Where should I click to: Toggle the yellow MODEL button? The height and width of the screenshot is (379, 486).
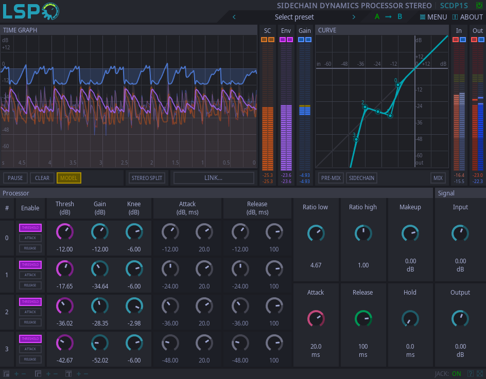69,178
